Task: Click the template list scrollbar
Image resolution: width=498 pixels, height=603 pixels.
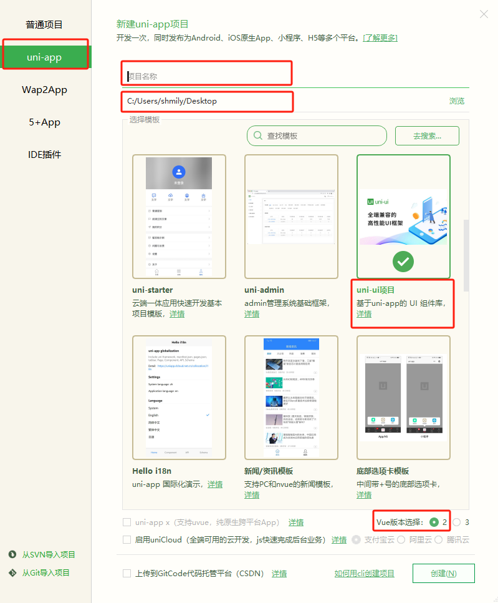Action: pyautogui.click(x=466, y=256)
